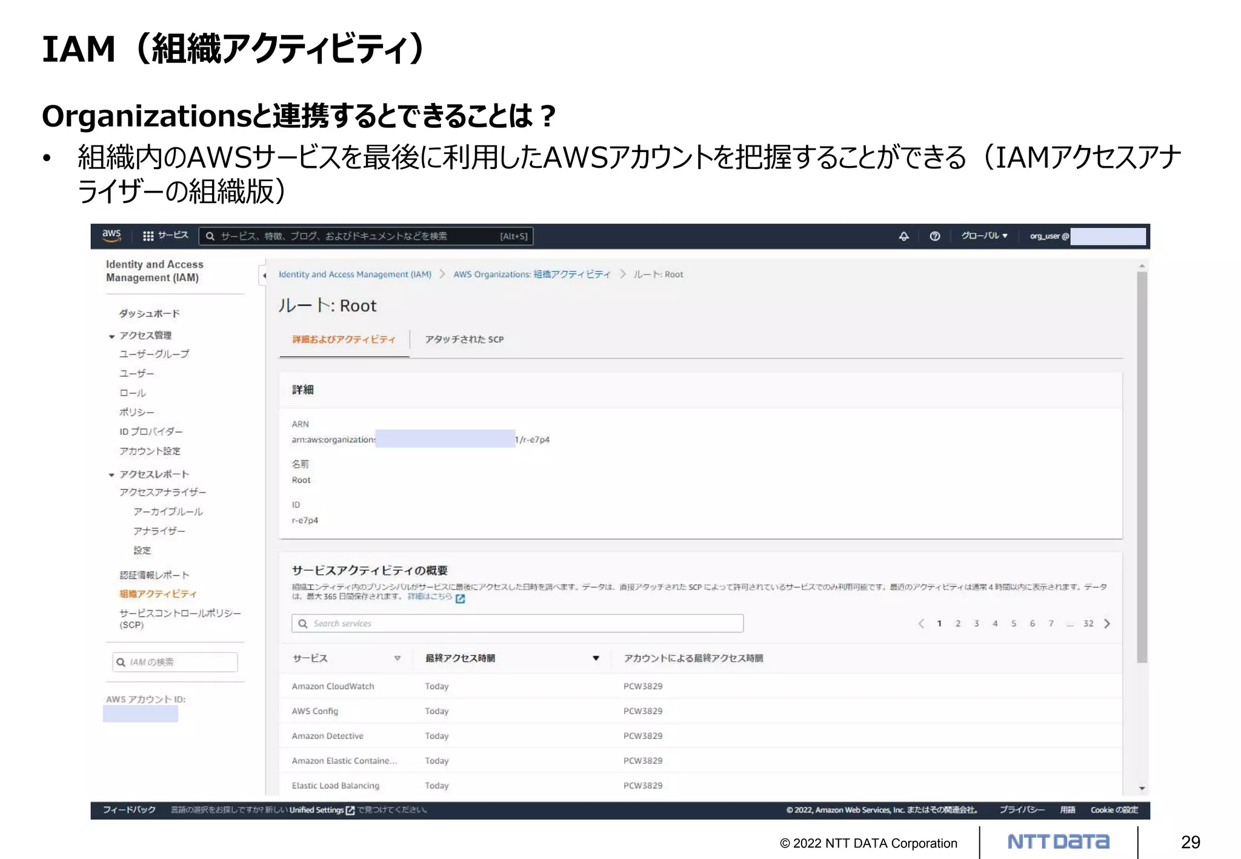Click the external link icon after 詳細はこちら
Image resolution: width=1241 pixels, height=859 pixels.
point(461,599)
